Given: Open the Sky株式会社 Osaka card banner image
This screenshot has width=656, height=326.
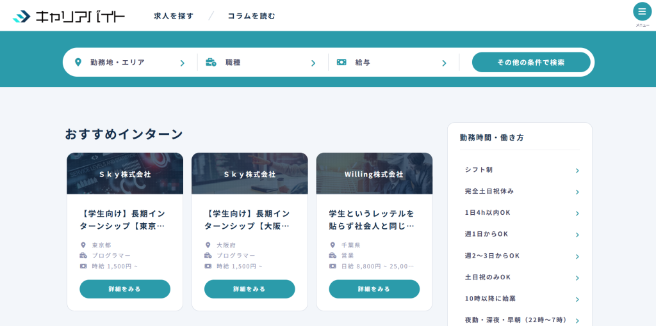Looking at the screenshot, I should coord(249,173).
